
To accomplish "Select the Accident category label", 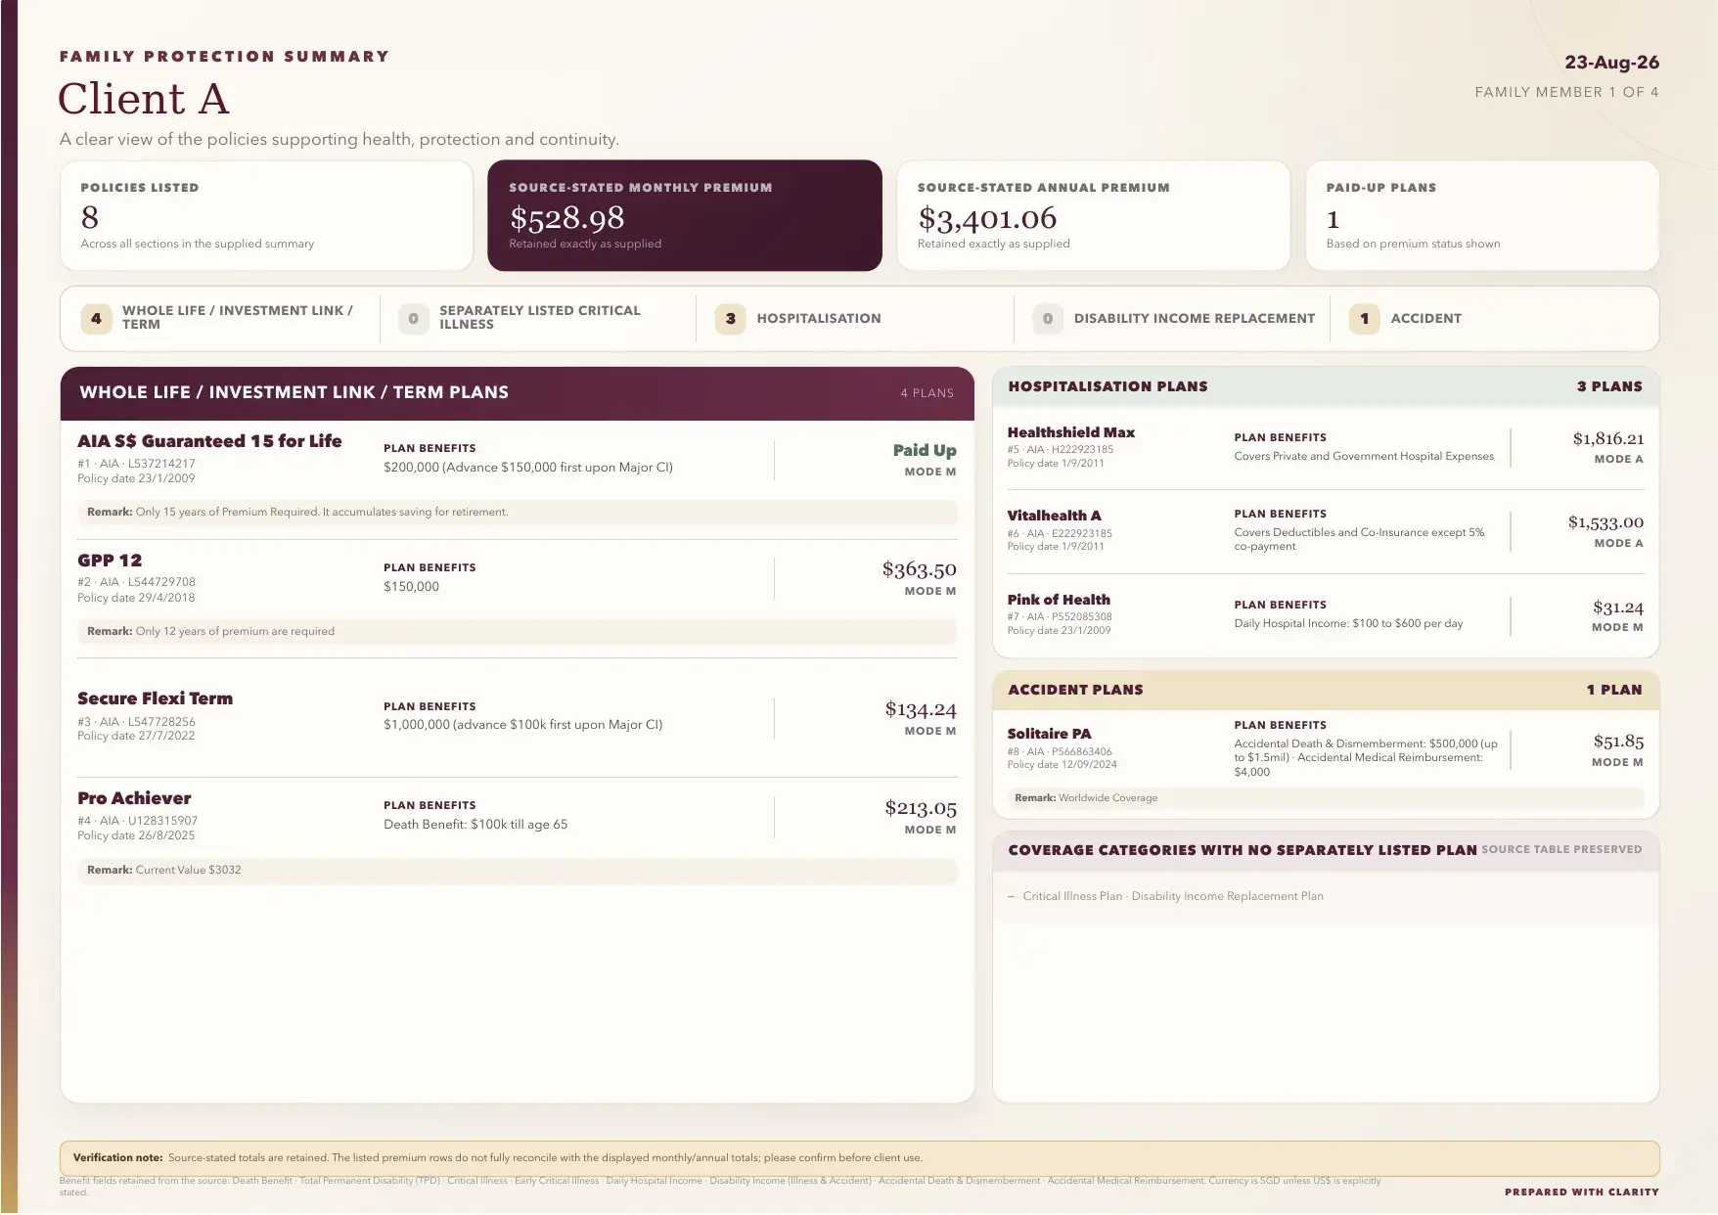I will tap(1426, 318).
